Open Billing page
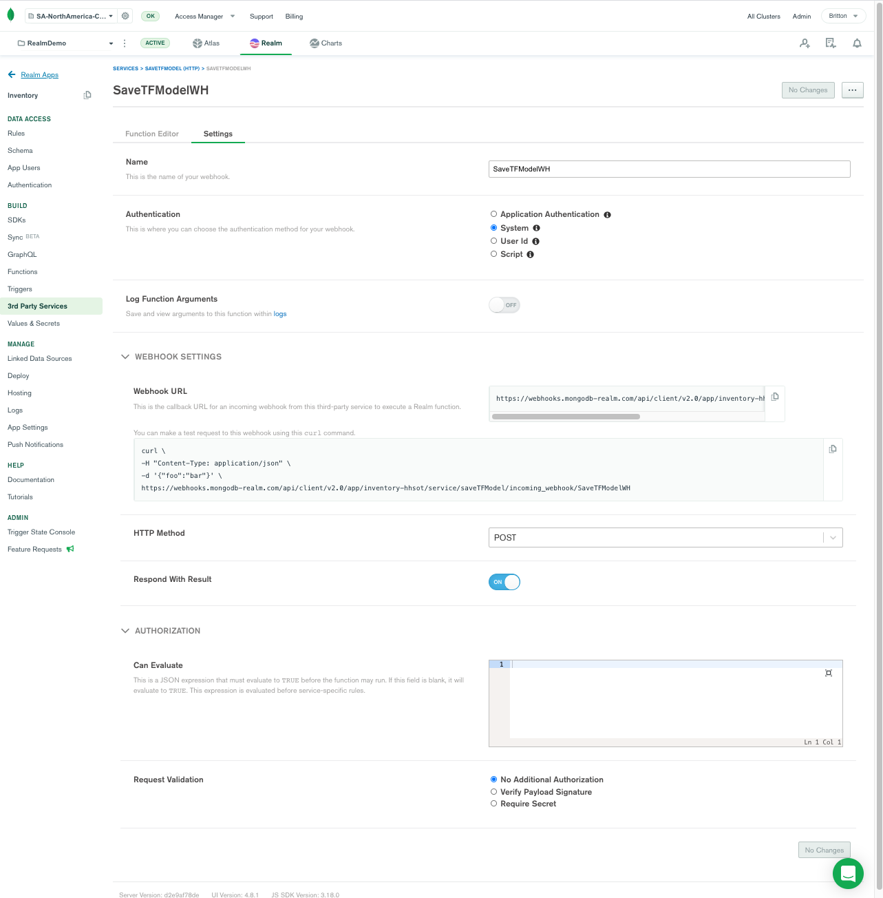Screen dimensions: 883x898 point(294,17)
